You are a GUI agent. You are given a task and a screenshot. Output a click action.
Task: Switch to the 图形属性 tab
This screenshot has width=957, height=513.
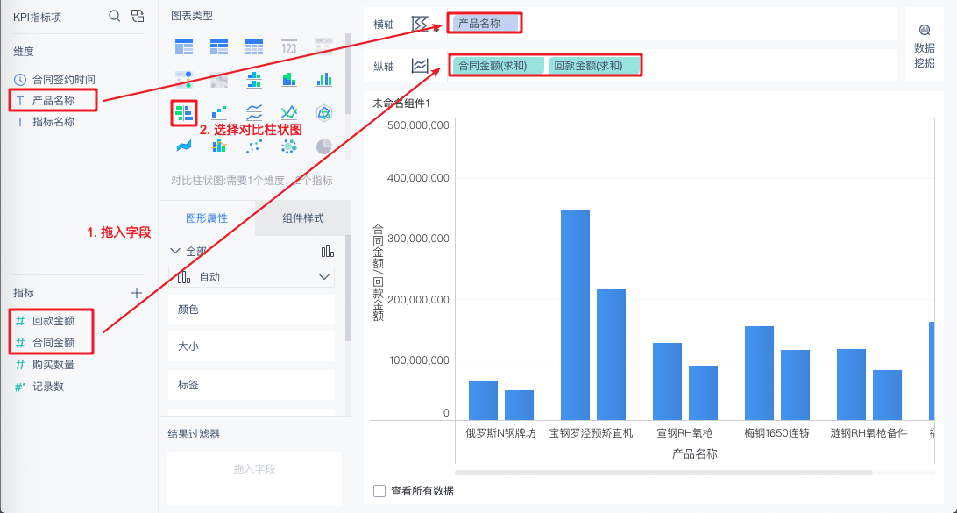coord(207,218)
